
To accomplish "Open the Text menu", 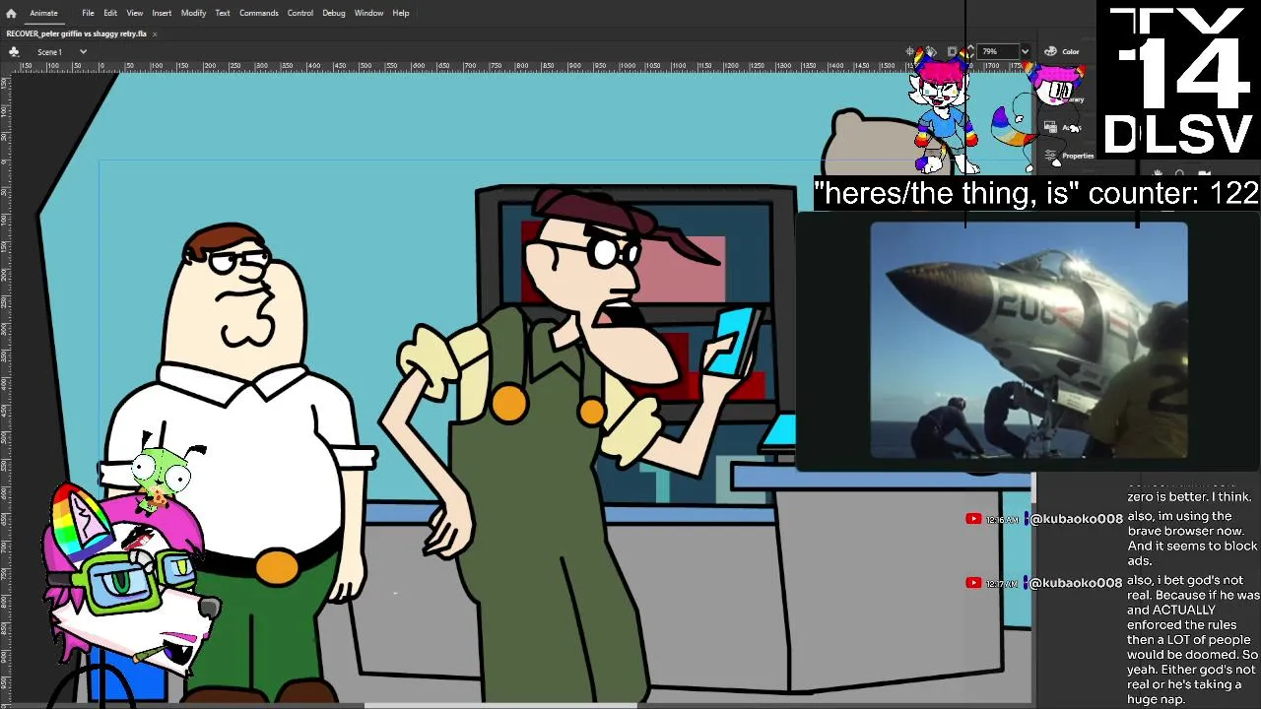I will (x=223, y=13).
